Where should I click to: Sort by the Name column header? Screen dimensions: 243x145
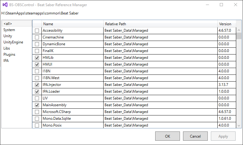[73, 24]
